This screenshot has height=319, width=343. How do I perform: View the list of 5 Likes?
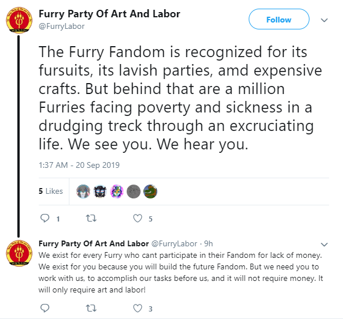tap(51, 191)
